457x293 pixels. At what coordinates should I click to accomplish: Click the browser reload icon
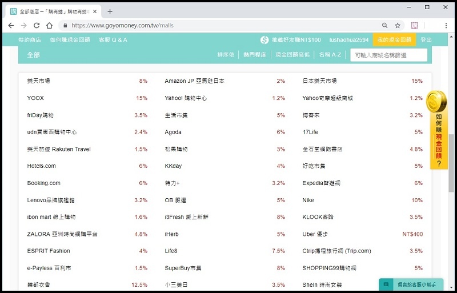tap(37, 26)
